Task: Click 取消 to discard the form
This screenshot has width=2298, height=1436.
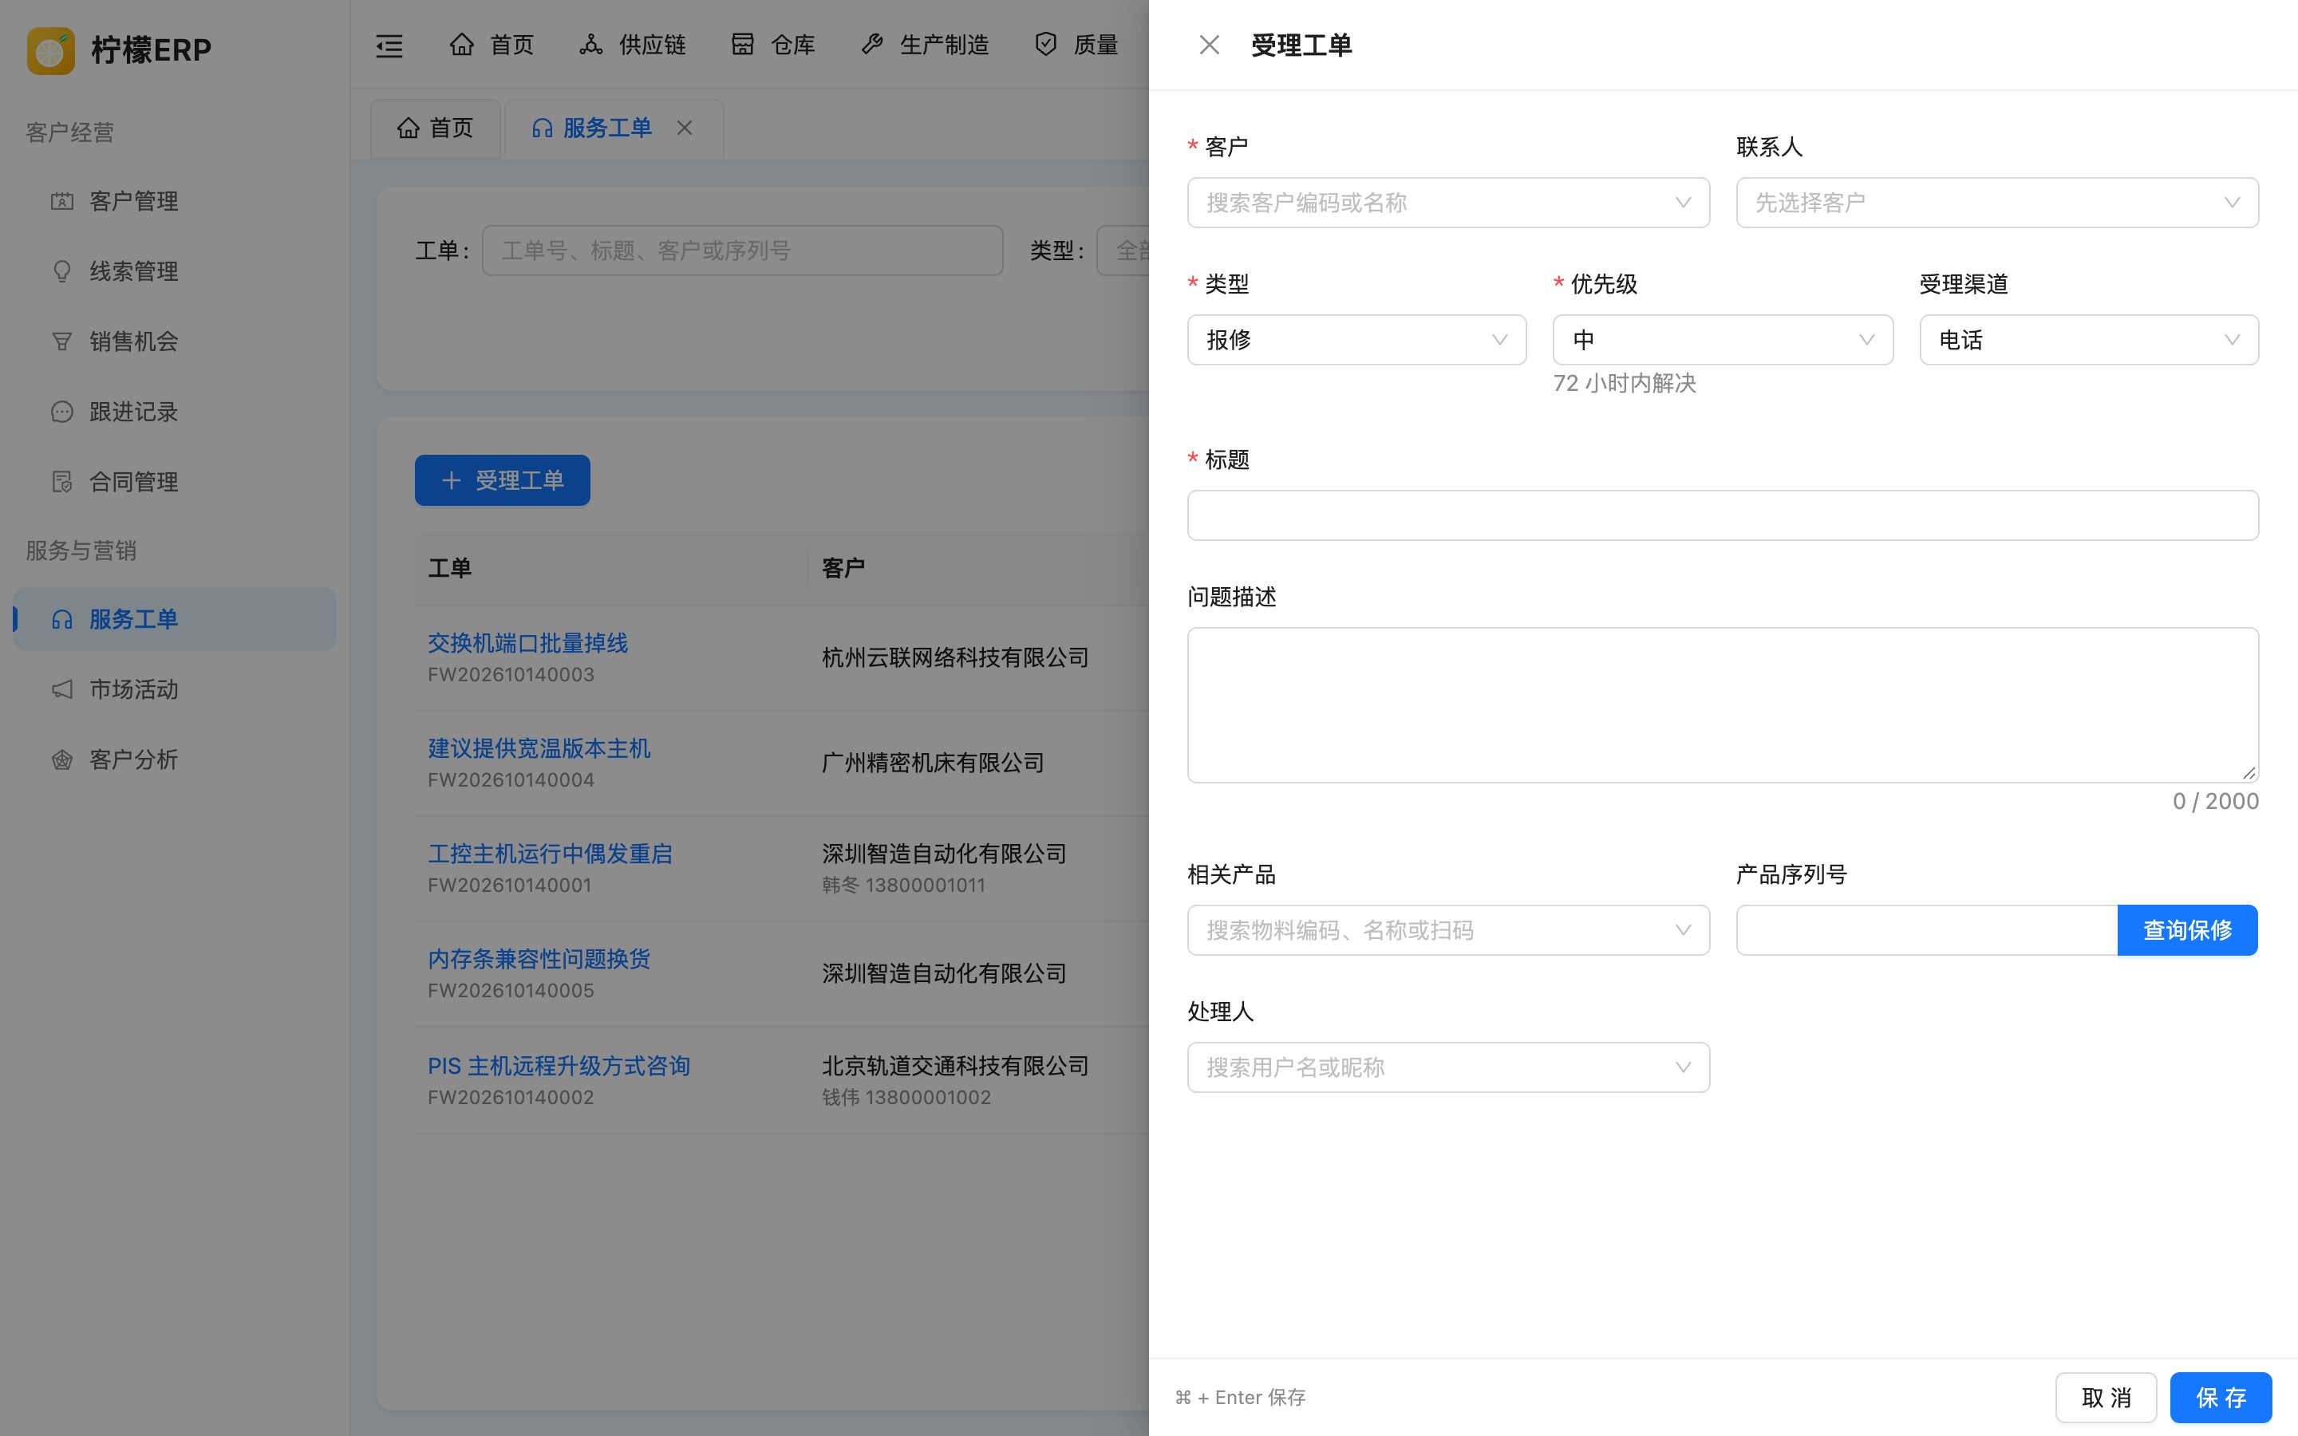Action: coord(2106,1398)
